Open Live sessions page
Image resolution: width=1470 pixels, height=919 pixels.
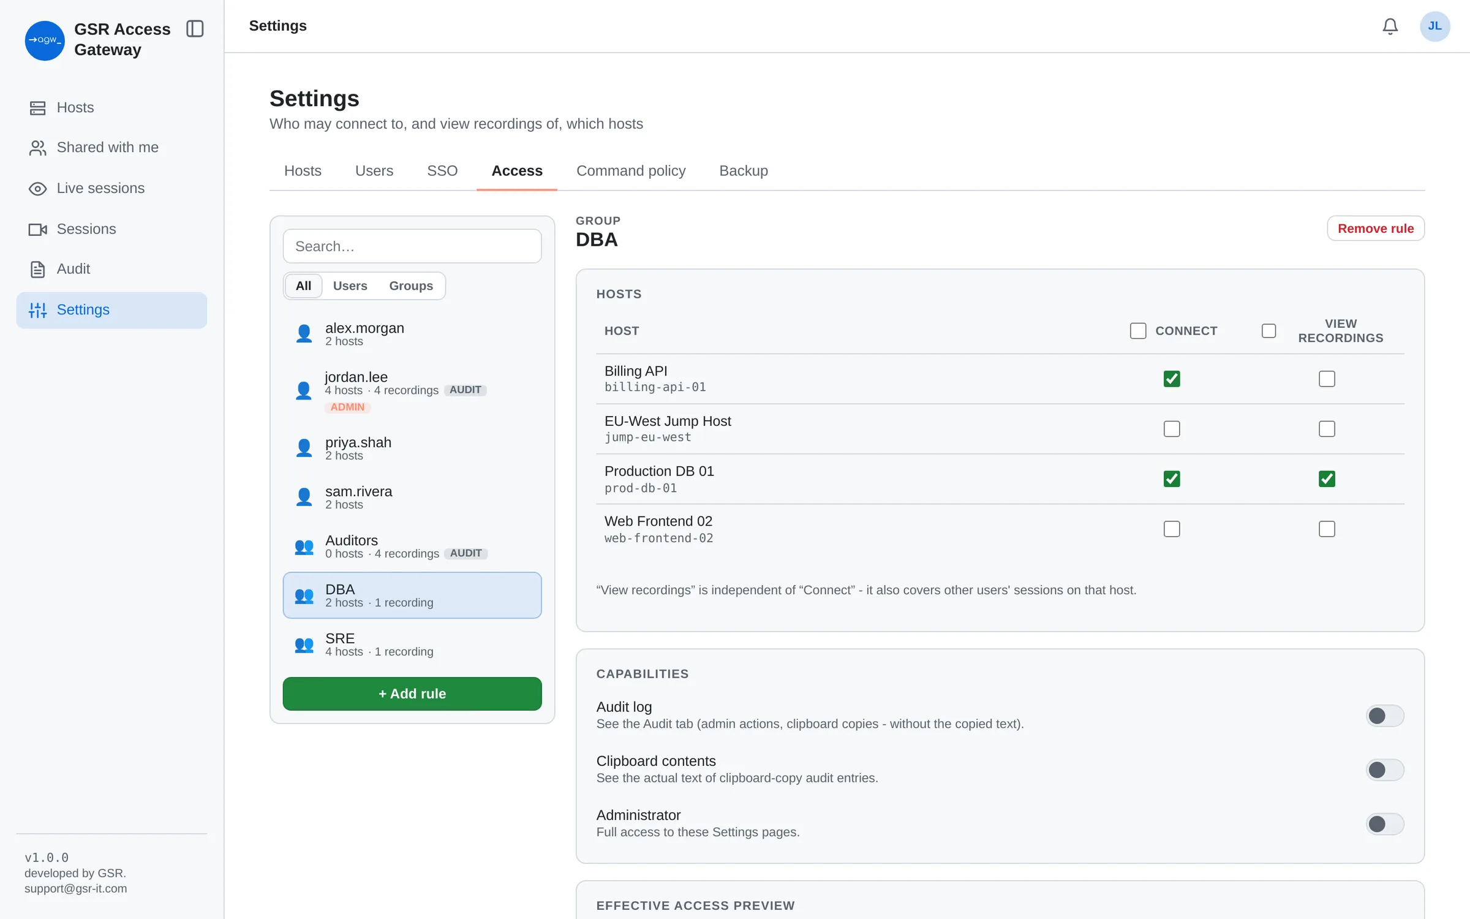(111, 189)
